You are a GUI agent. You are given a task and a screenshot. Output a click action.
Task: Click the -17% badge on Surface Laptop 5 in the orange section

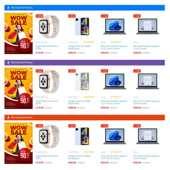pyautogui.click(x=137, y=126)
